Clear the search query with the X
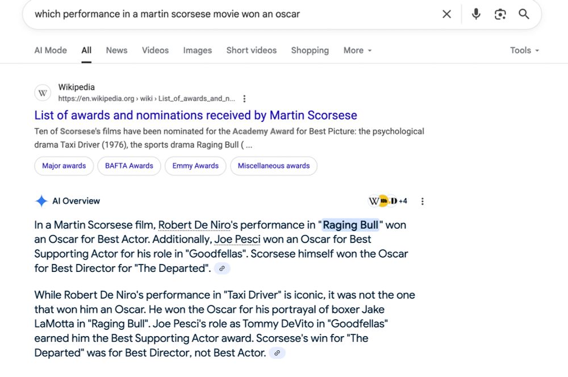 pyautogui.click(x=446, y=14)
